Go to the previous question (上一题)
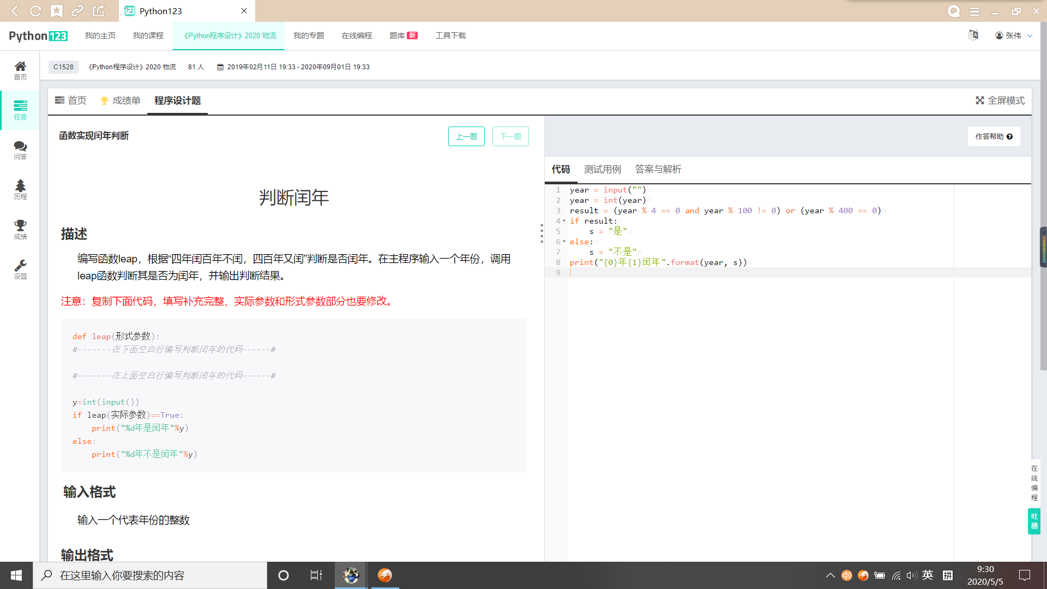Viewport: 1047px width, 589px height. point(466,136)
